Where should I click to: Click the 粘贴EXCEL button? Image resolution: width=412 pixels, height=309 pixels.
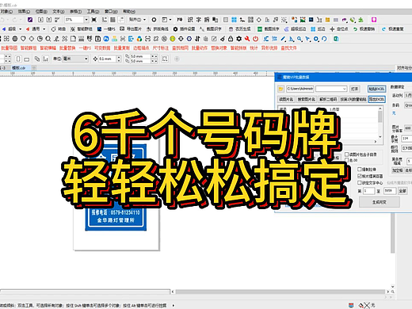pos(376,89)
